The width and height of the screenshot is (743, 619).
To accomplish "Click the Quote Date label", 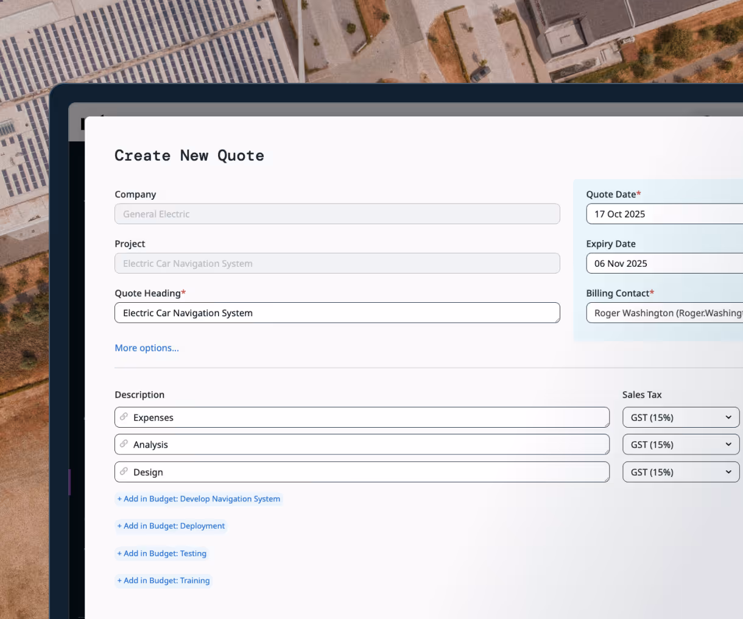I will pyautogui.click(x=613, y=194).
